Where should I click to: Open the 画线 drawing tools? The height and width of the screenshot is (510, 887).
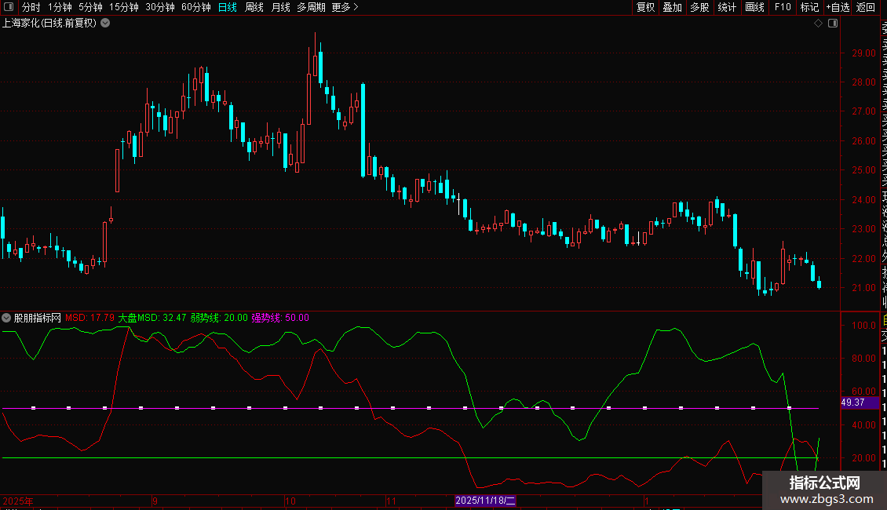click(754, 7)
